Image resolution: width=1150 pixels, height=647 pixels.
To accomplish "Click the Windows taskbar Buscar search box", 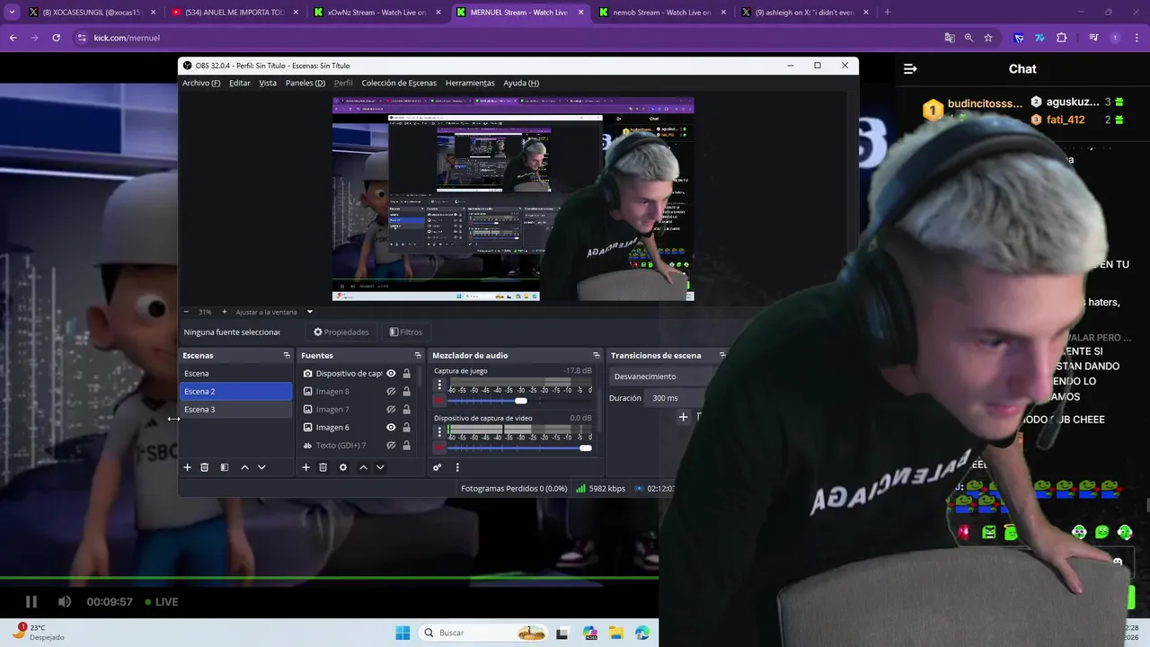I will [x=483, y=633].
